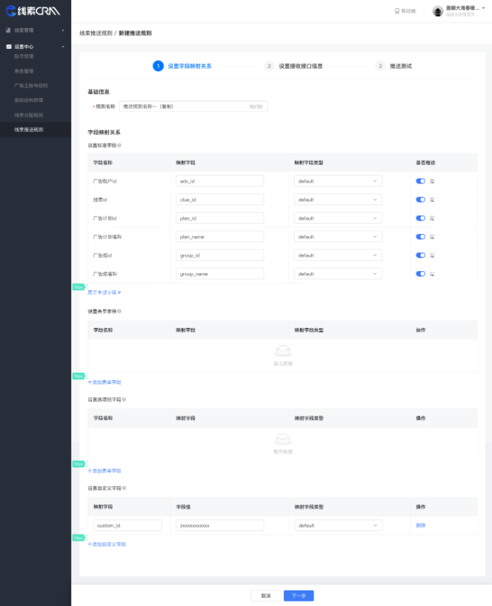This screenshot has width=492, height=606.
Task: Toggle push switch for 广告组名称 row
Action: 420,274
